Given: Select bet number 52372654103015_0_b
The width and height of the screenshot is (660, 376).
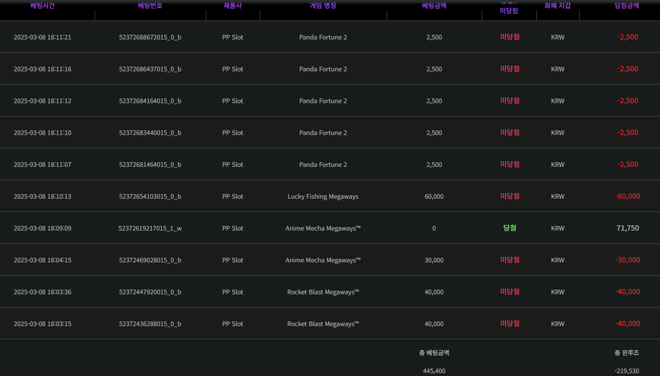Looking at the screenshot, I should pyautogui.click(x=150, y=196).
